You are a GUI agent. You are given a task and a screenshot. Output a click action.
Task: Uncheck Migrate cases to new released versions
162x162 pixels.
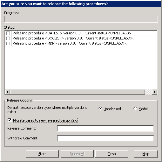pos(10,120)
